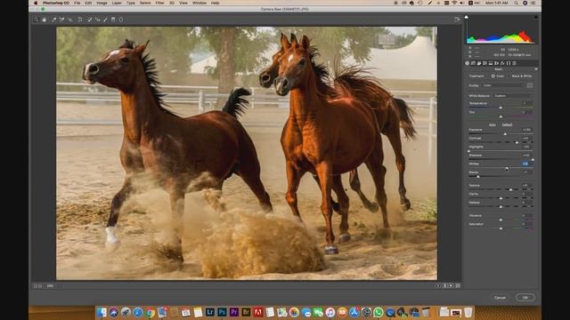This screenshot has height=320, width=570.
Task: Click the Saturation value field
Action: click(526, 224)
